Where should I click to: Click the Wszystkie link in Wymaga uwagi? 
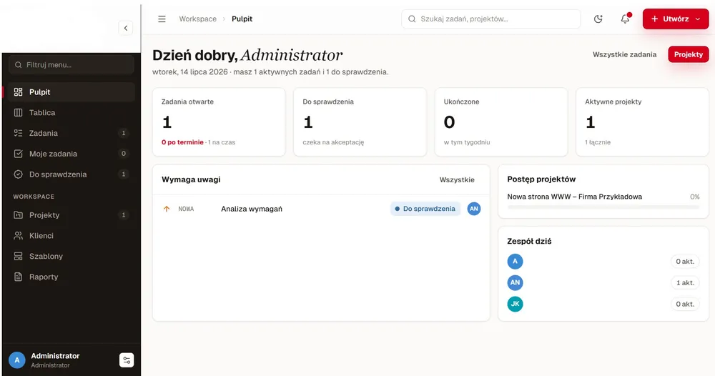click(457, 179)
